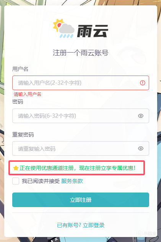Click the 注册一个雨云账号 heading
This screenshot has height=242, width=161.
point(81,53)
